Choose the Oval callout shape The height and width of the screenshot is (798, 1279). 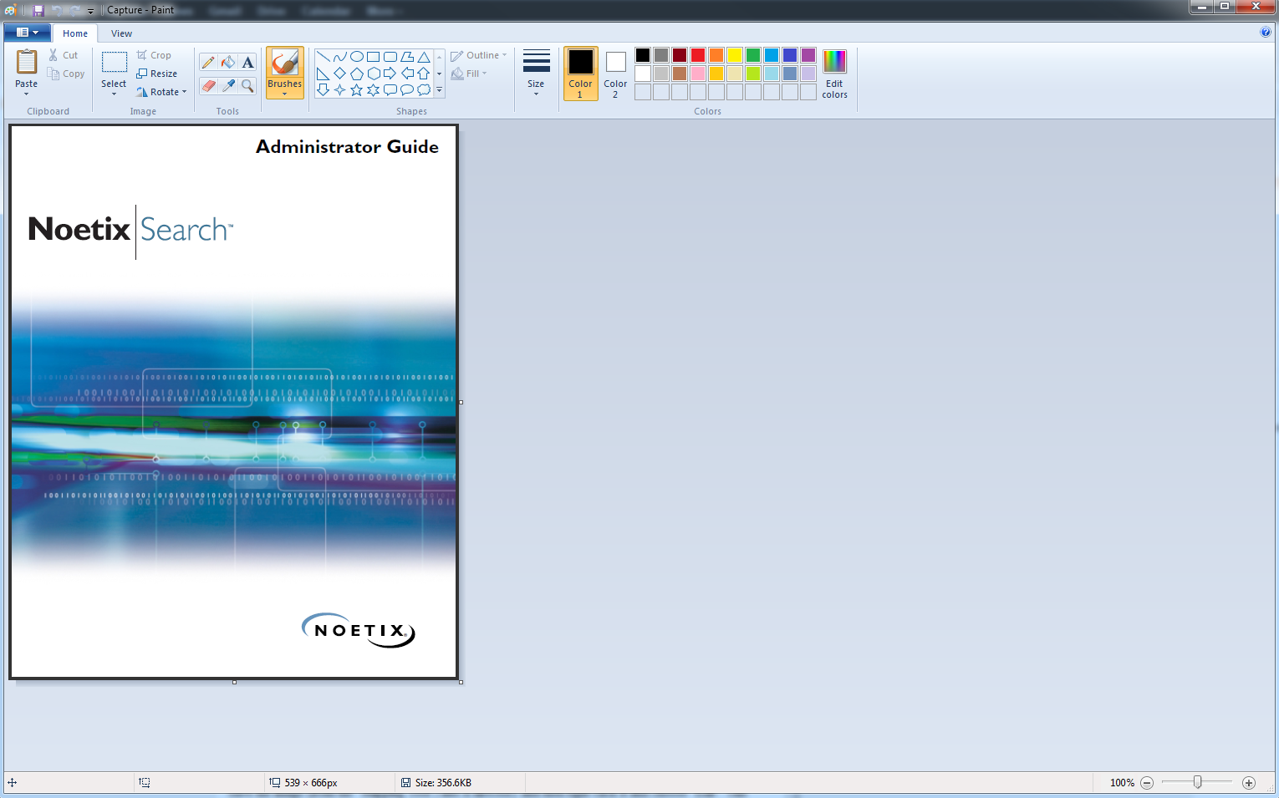[407, 89]
